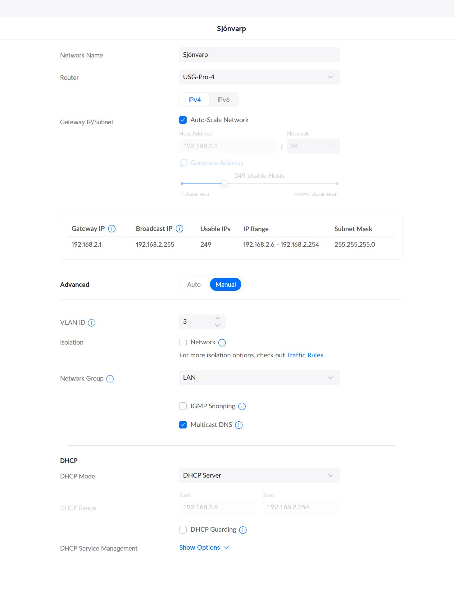
Task: Click the DHCP Guarding info icon
Action: point(243,530)
